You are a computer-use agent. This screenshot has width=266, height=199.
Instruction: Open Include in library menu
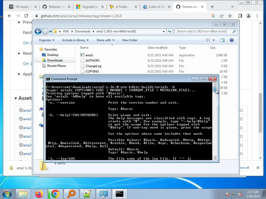pyautogui.click(x=75, y=40)
